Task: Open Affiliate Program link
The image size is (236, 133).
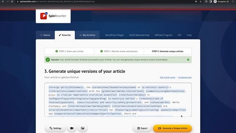Action: (x=164, y=35)
